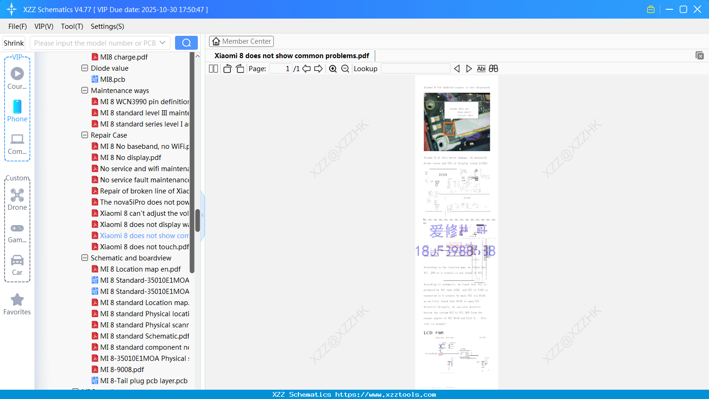Go to the previous page arrow
This screenshot has height=399, width=709.
306,69
